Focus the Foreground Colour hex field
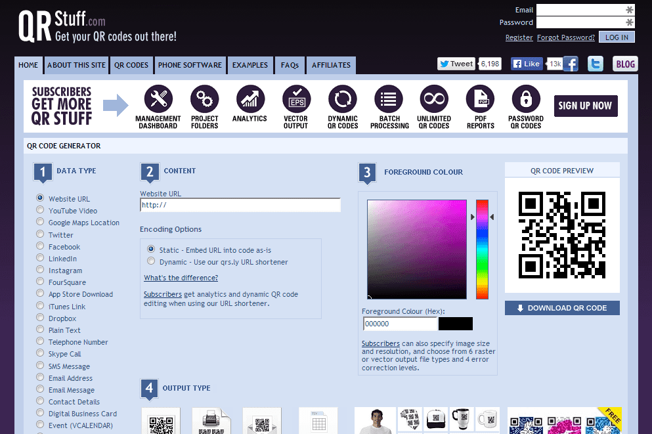 (400, 324)
